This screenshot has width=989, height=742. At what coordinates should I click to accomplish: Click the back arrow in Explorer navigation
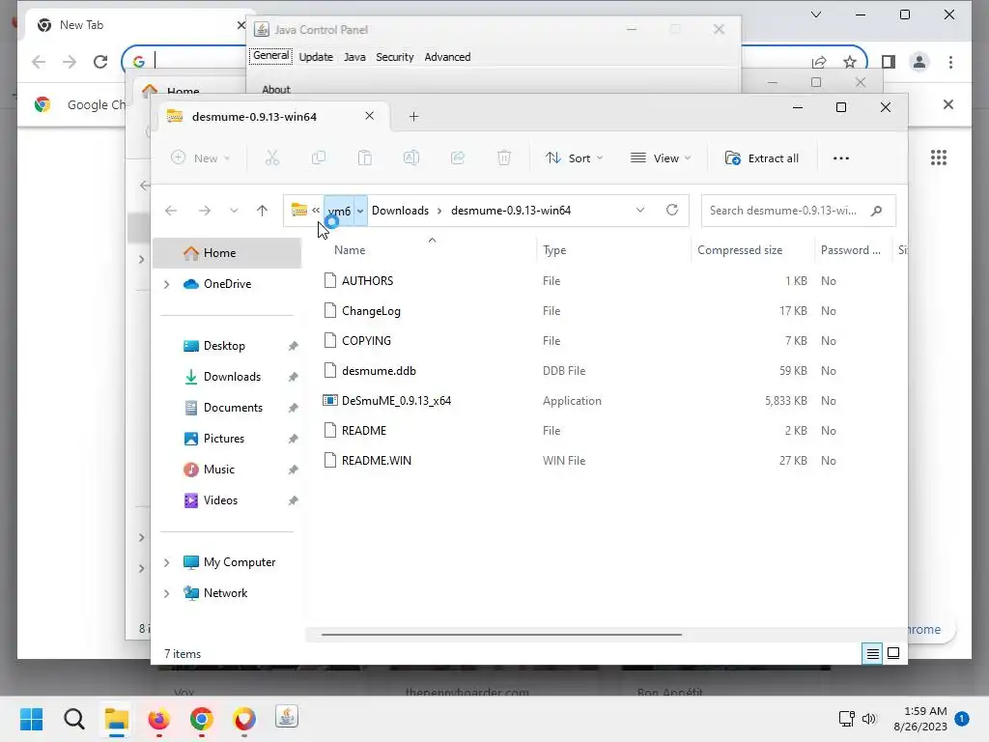(171, 211)
